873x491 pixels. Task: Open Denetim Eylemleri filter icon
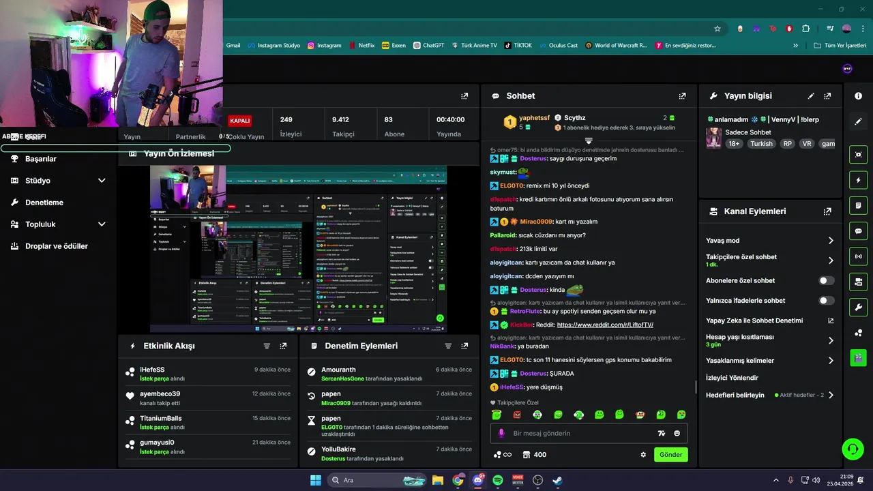click(x=448, y=346)
